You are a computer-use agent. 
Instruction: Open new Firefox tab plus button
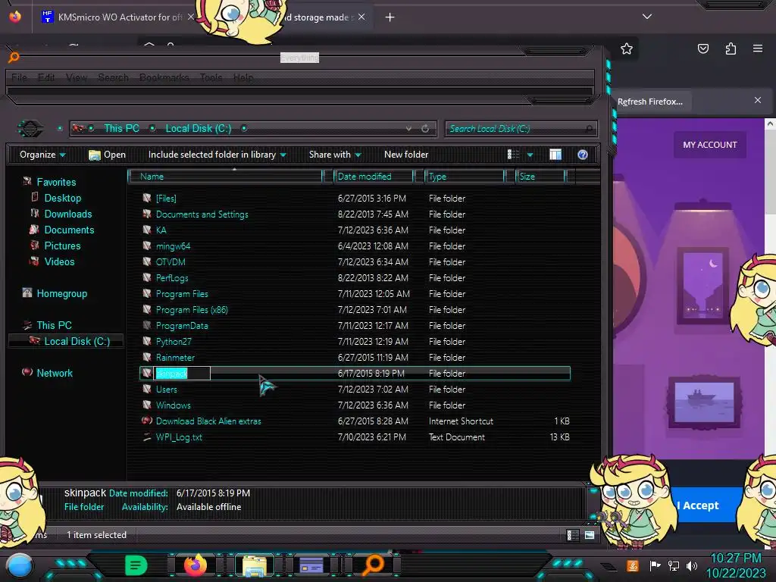(390, 17)
